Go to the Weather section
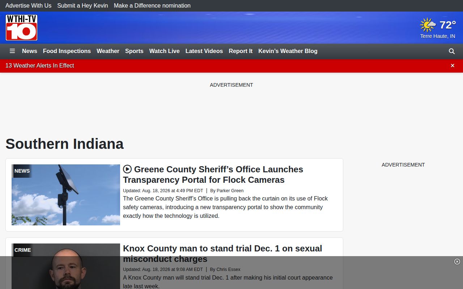The height and width of the screenshot is (289, 463). (108, 51)
